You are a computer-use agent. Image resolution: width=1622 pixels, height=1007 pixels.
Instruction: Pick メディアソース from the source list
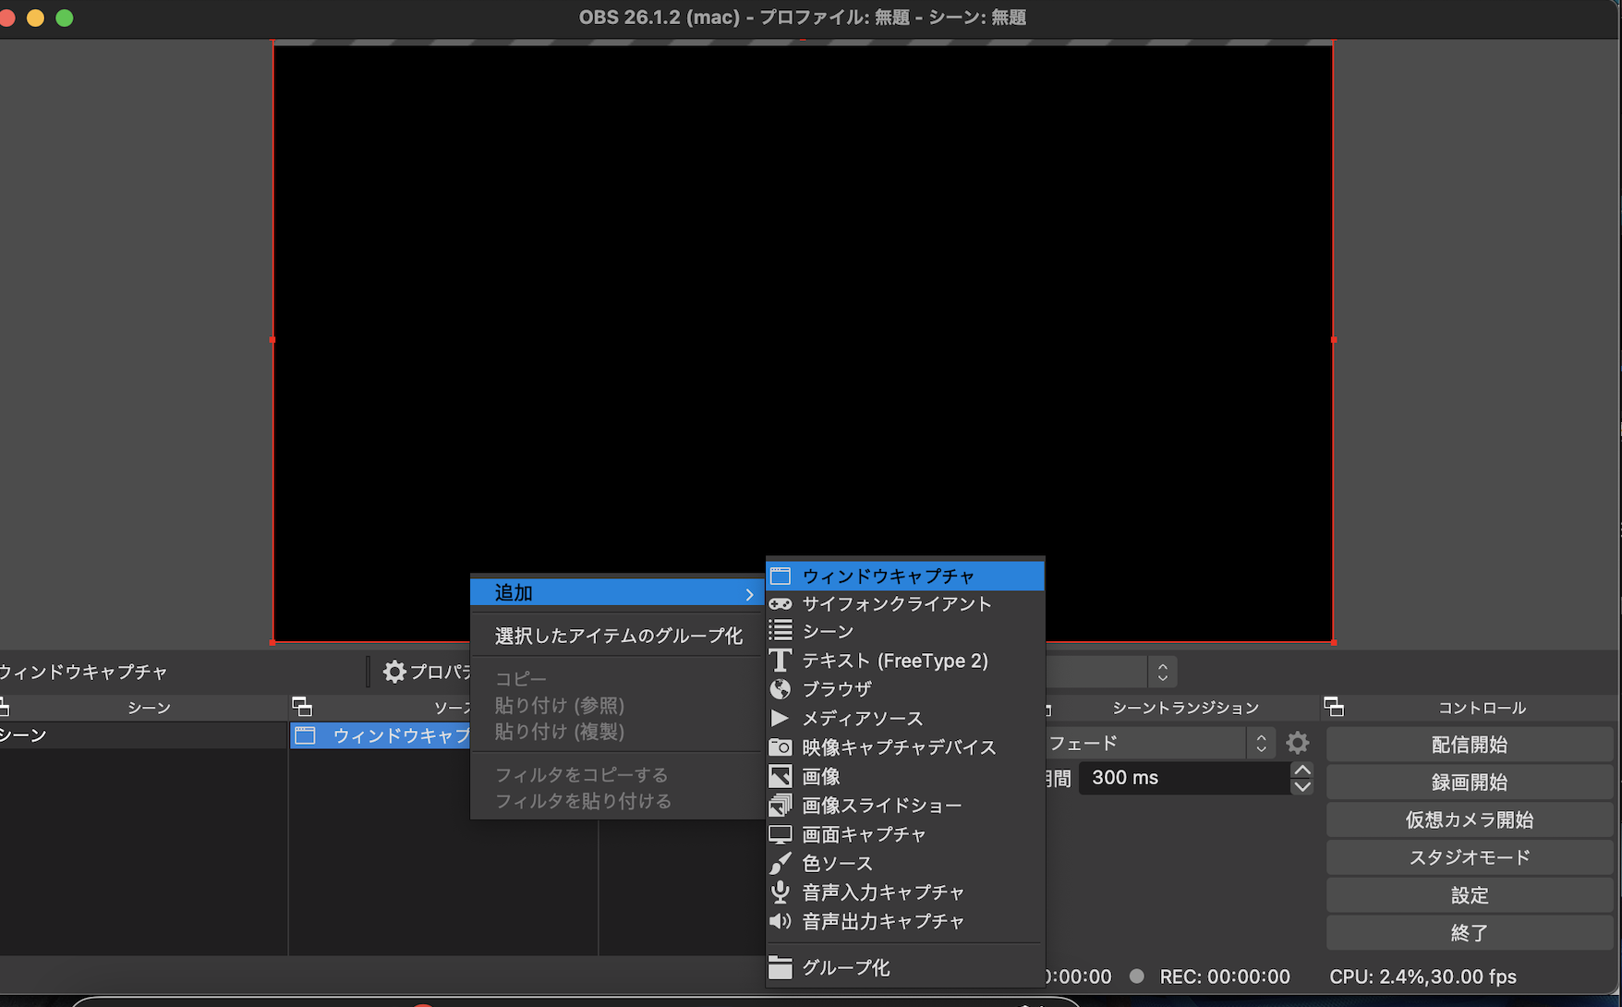(x=859, y=718)
